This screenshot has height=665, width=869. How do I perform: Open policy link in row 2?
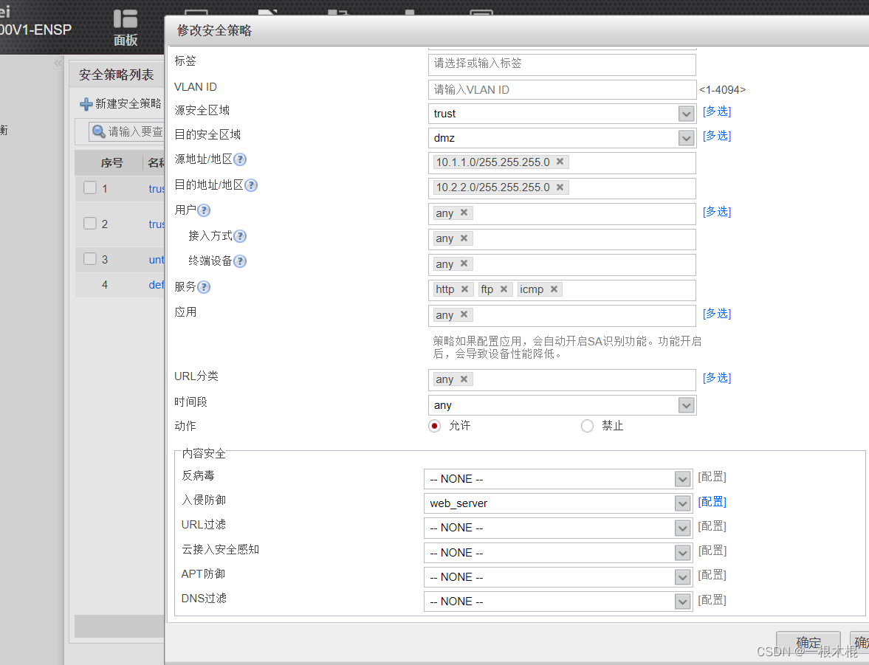(x=157, y=224)
